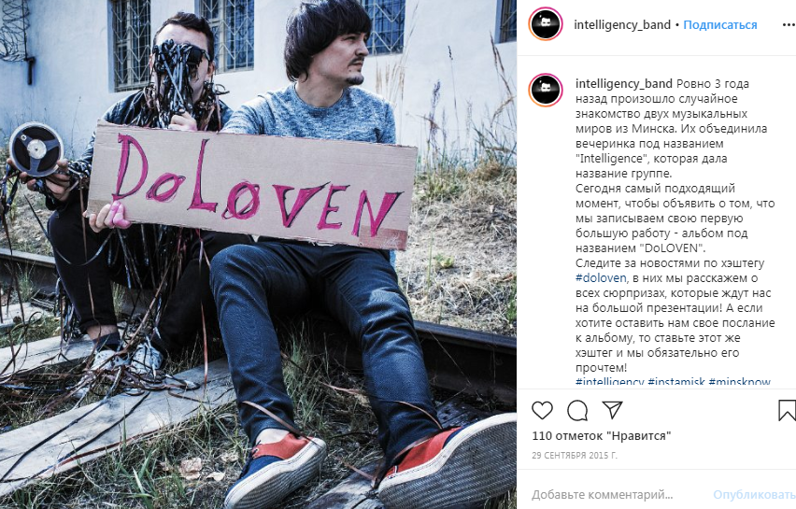Open the #instamisk hashtag
This screenshot has width=796, height=509.
[676, 382]
